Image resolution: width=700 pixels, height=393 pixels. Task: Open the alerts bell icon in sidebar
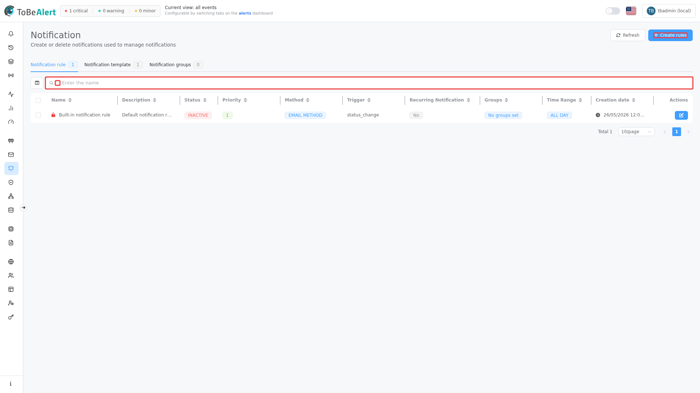pos(11,34)
